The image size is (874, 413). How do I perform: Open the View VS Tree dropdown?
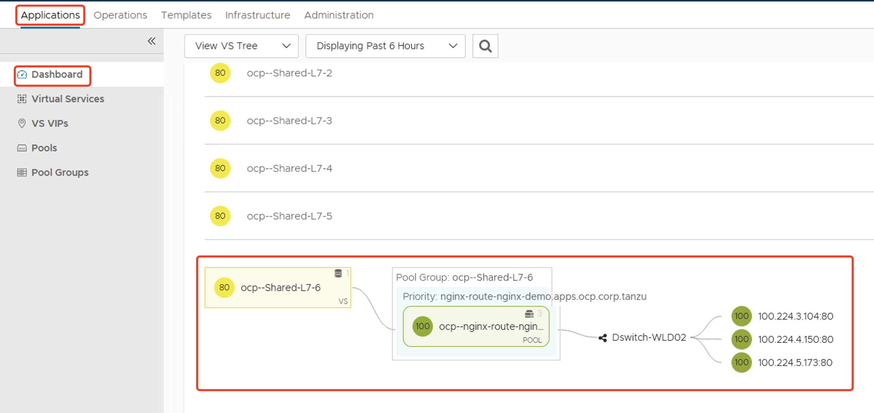(241, 46)
